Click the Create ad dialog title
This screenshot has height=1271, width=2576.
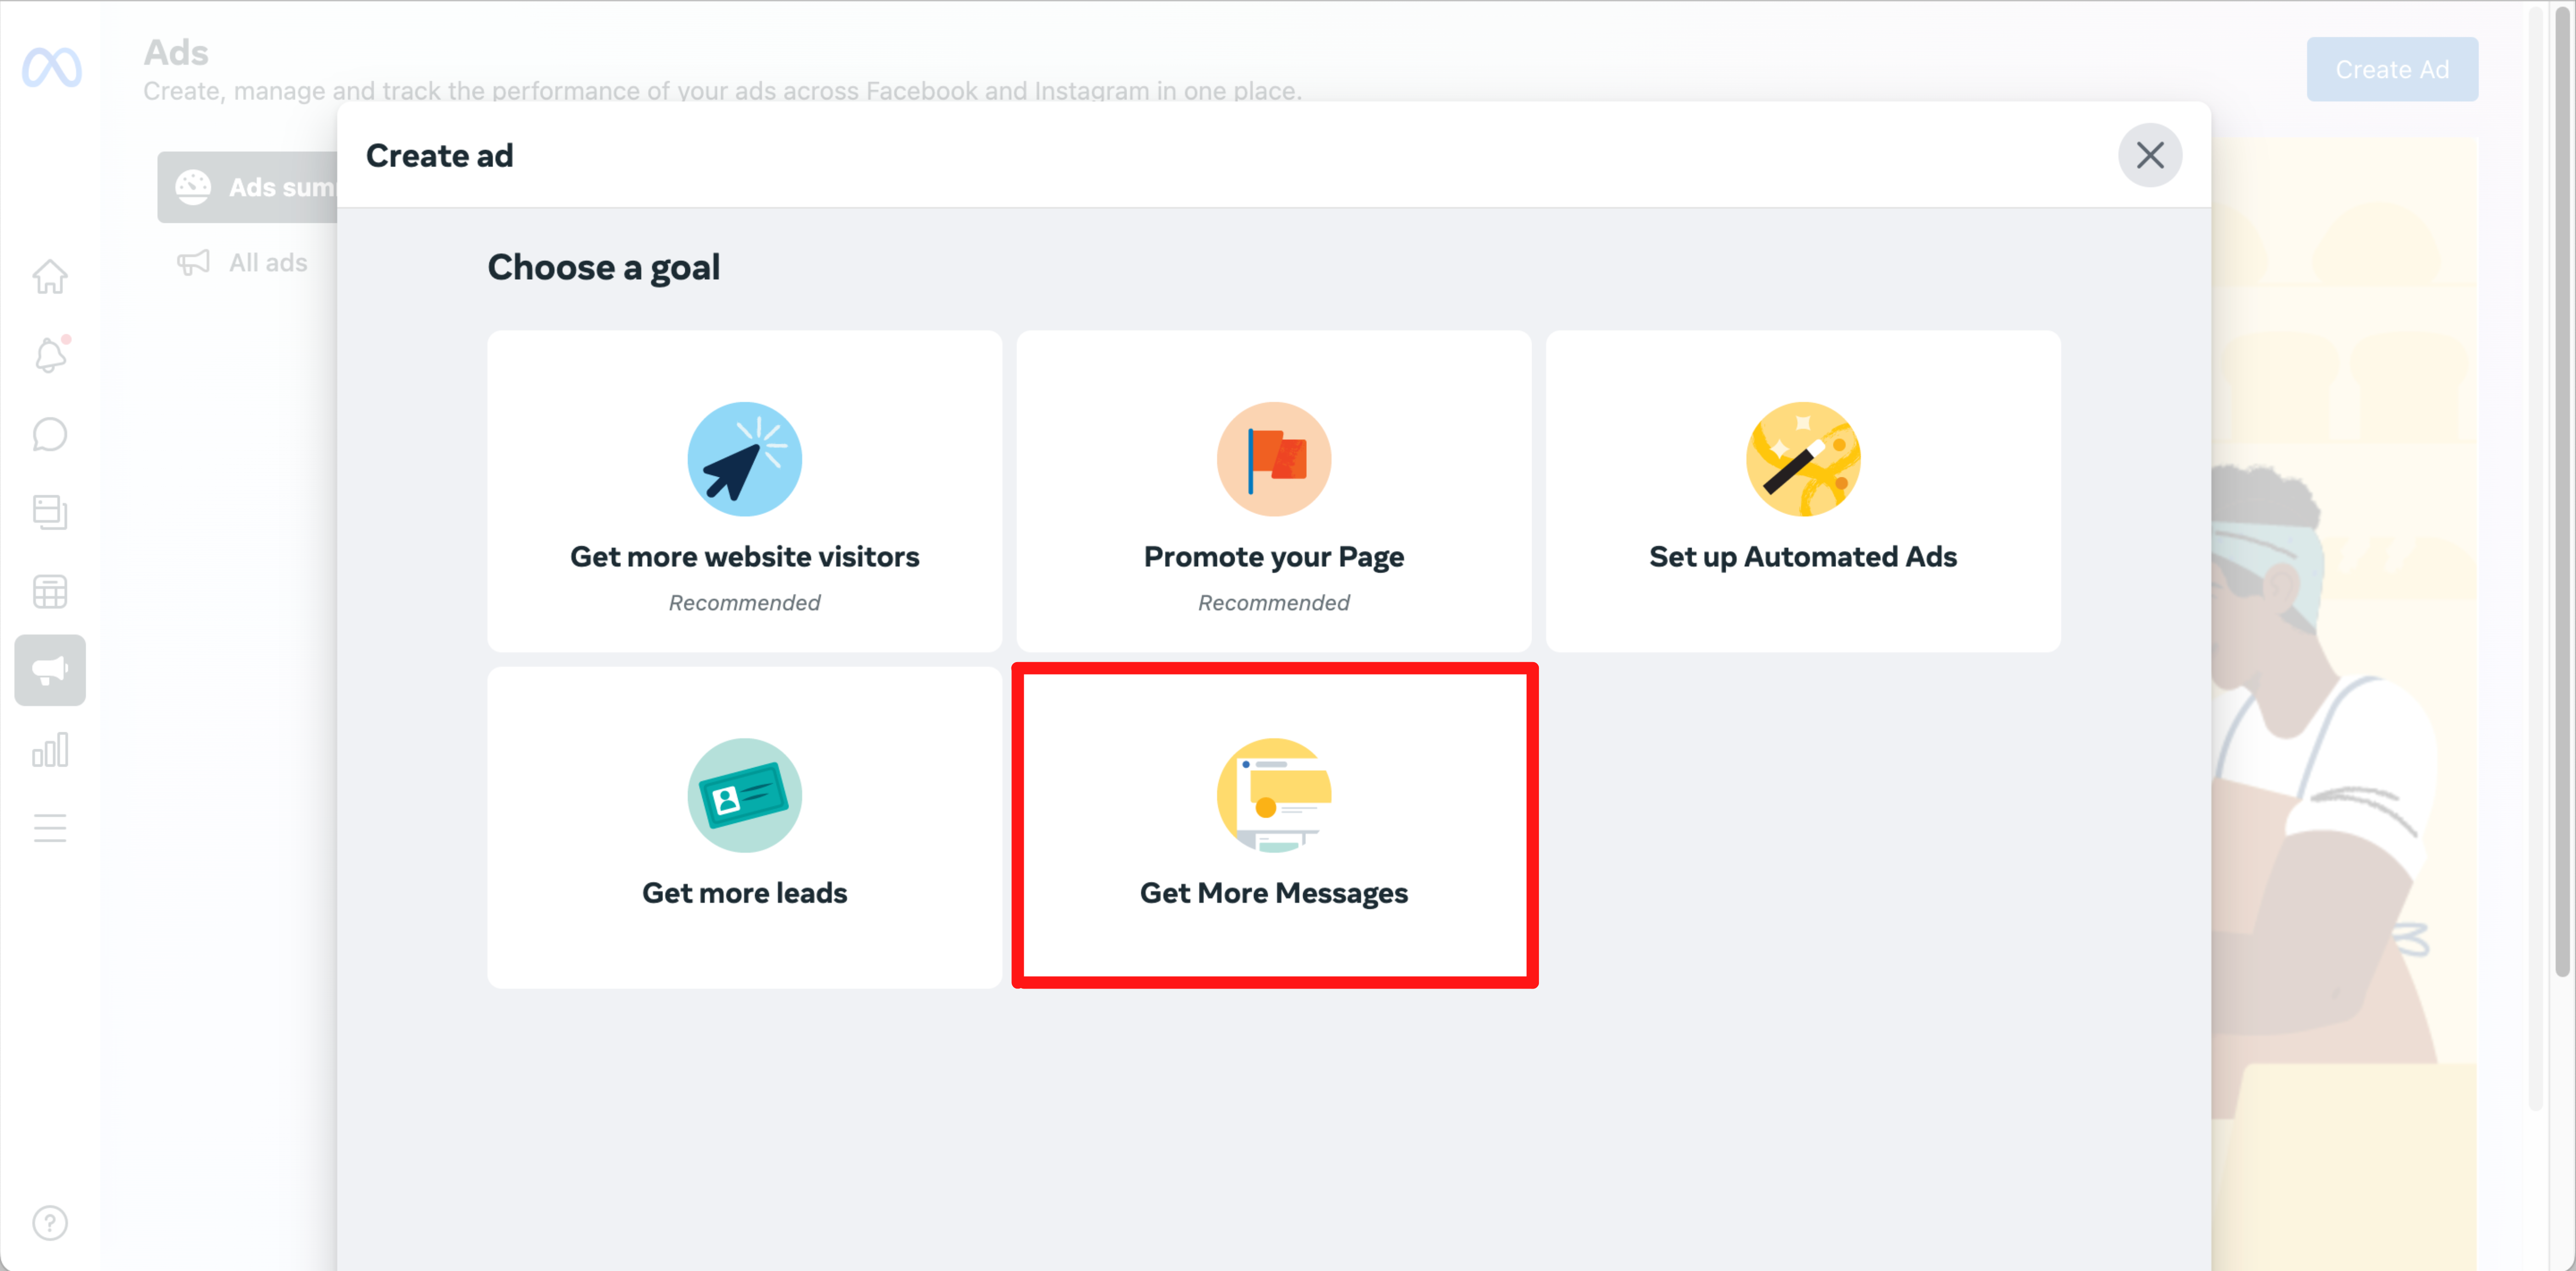click(439, 155)
